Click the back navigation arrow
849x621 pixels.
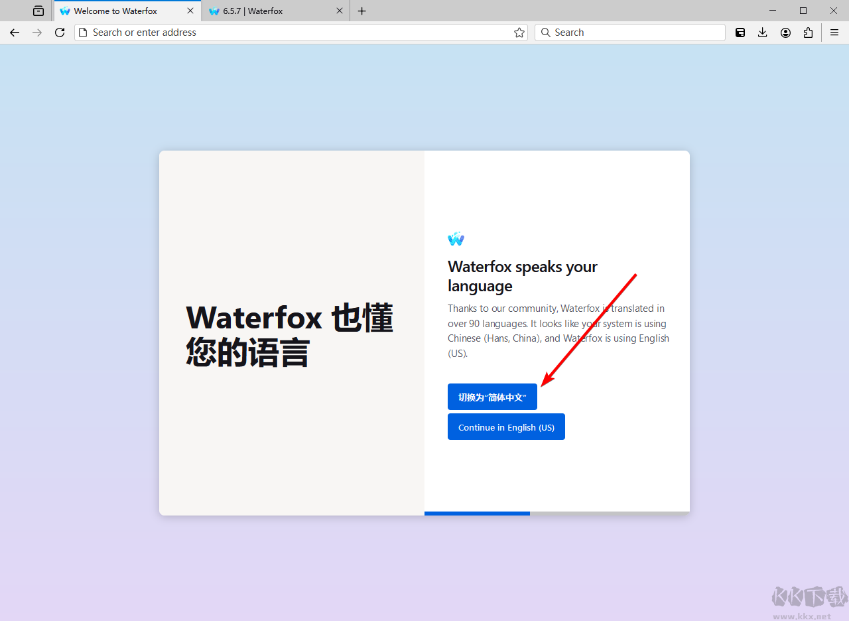[15, 32]
